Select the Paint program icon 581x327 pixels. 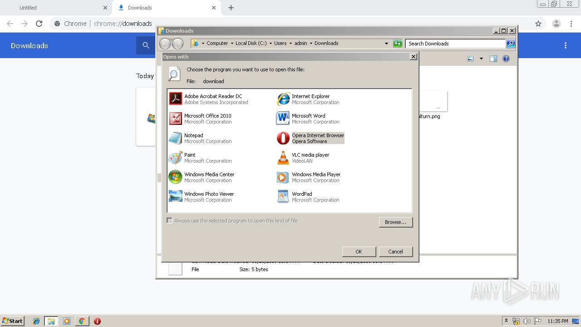tap(175, 157)
